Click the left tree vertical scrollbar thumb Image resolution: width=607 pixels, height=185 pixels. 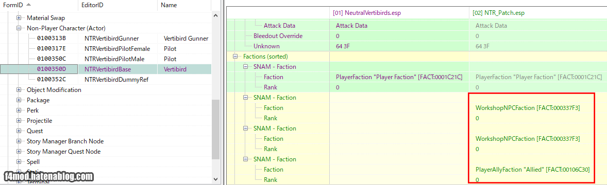click(215, 129)
